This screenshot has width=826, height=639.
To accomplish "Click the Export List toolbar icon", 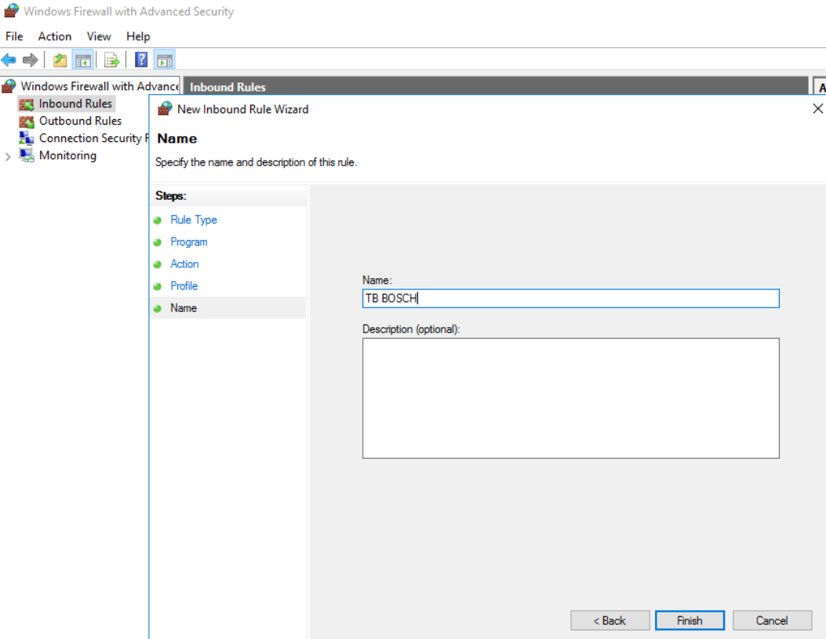I will pos(111,60).
